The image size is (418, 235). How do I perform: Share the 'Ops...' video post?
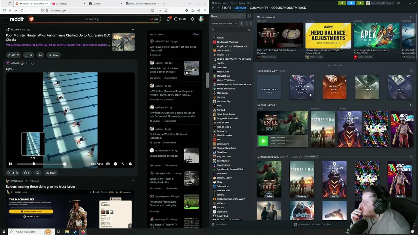pyautogui.click(x=51, y=173)
